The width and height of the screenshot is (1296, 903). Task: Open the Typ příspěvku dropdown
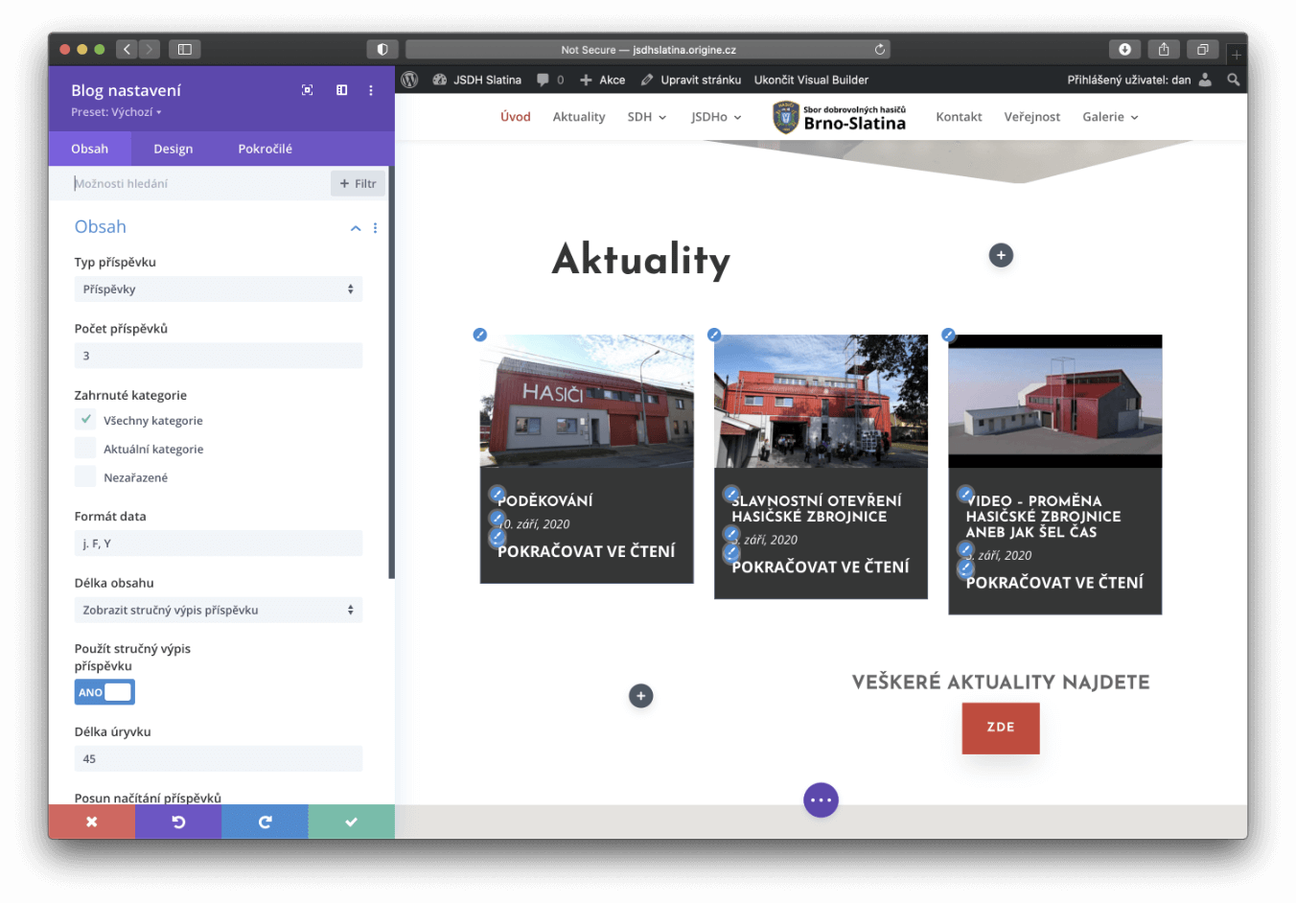click(219, 289)
